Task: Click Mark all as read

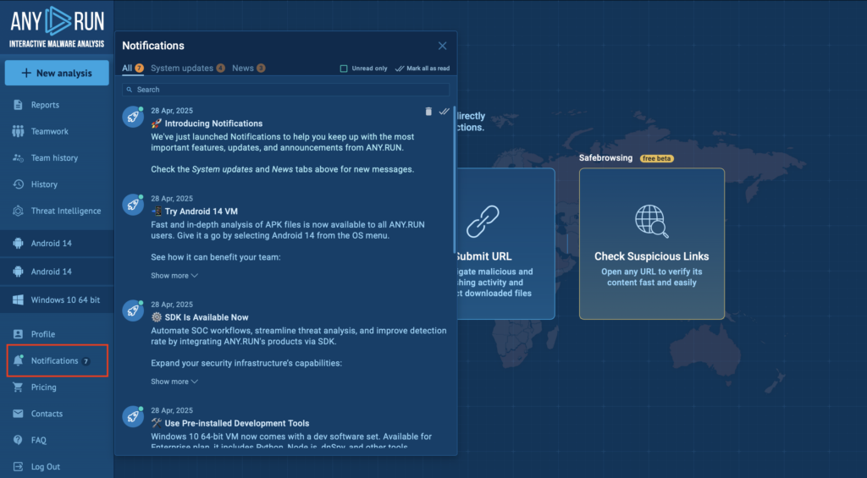Action: coord(422,69)
